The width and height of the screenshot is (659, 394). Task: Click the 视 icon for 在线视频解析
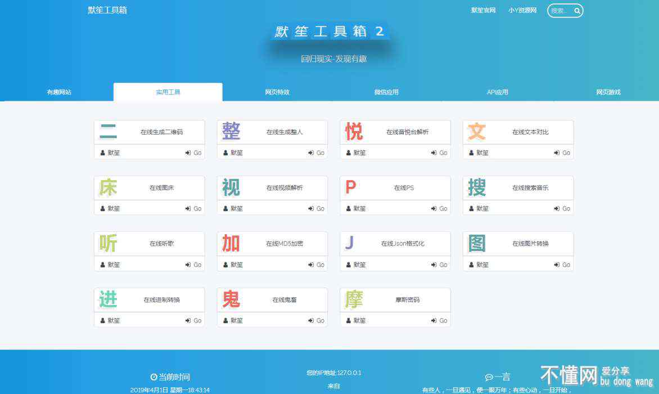[231, 187]
